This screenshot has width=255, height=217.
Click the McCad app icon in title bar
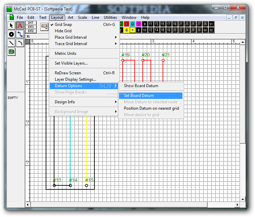click(x=9, y=9)
